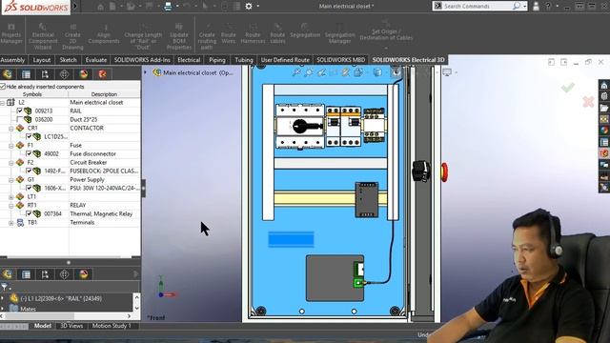Open the Motion Study 1 tab
This screenshot has height=343, width=610.
pos(112,326)
